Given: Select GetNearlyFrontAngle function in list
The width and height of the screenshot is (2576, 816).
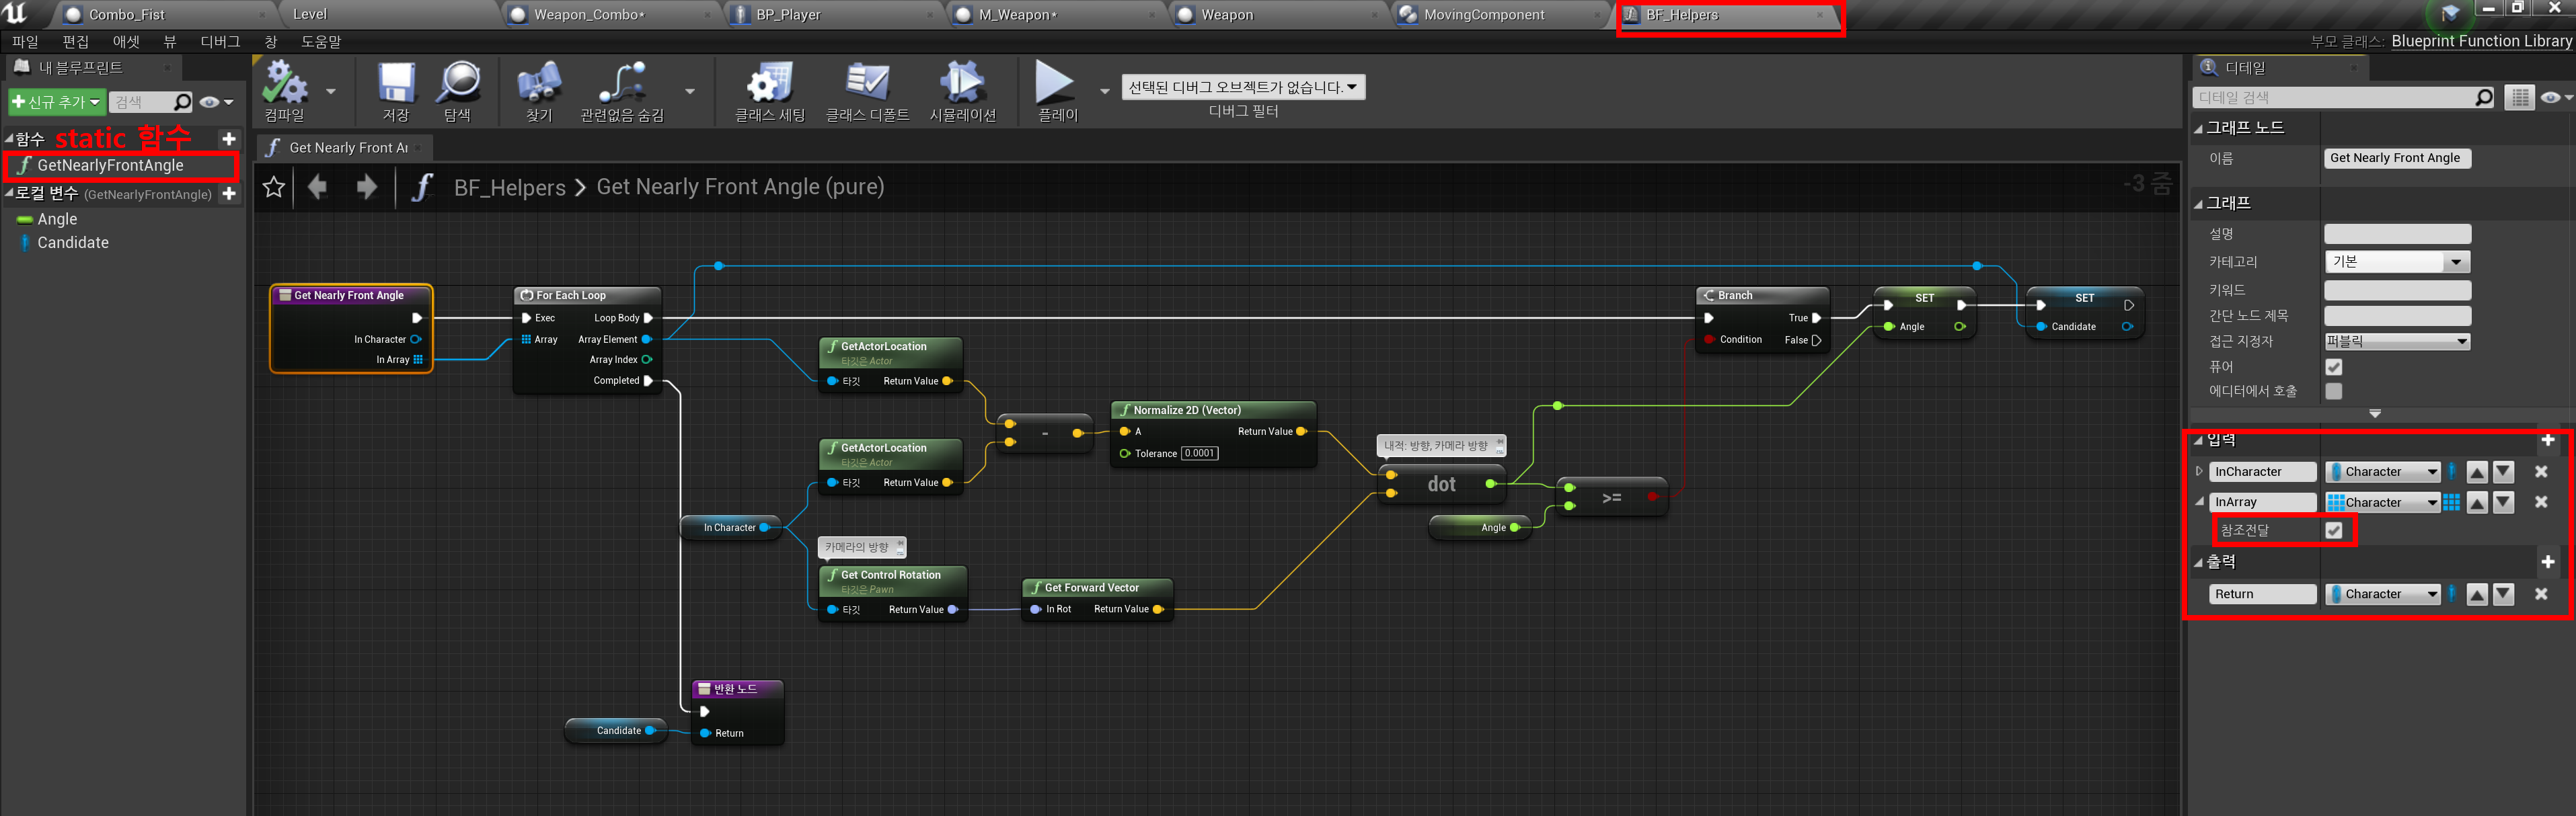Looking at the screenshot, I should pos(110,166).
